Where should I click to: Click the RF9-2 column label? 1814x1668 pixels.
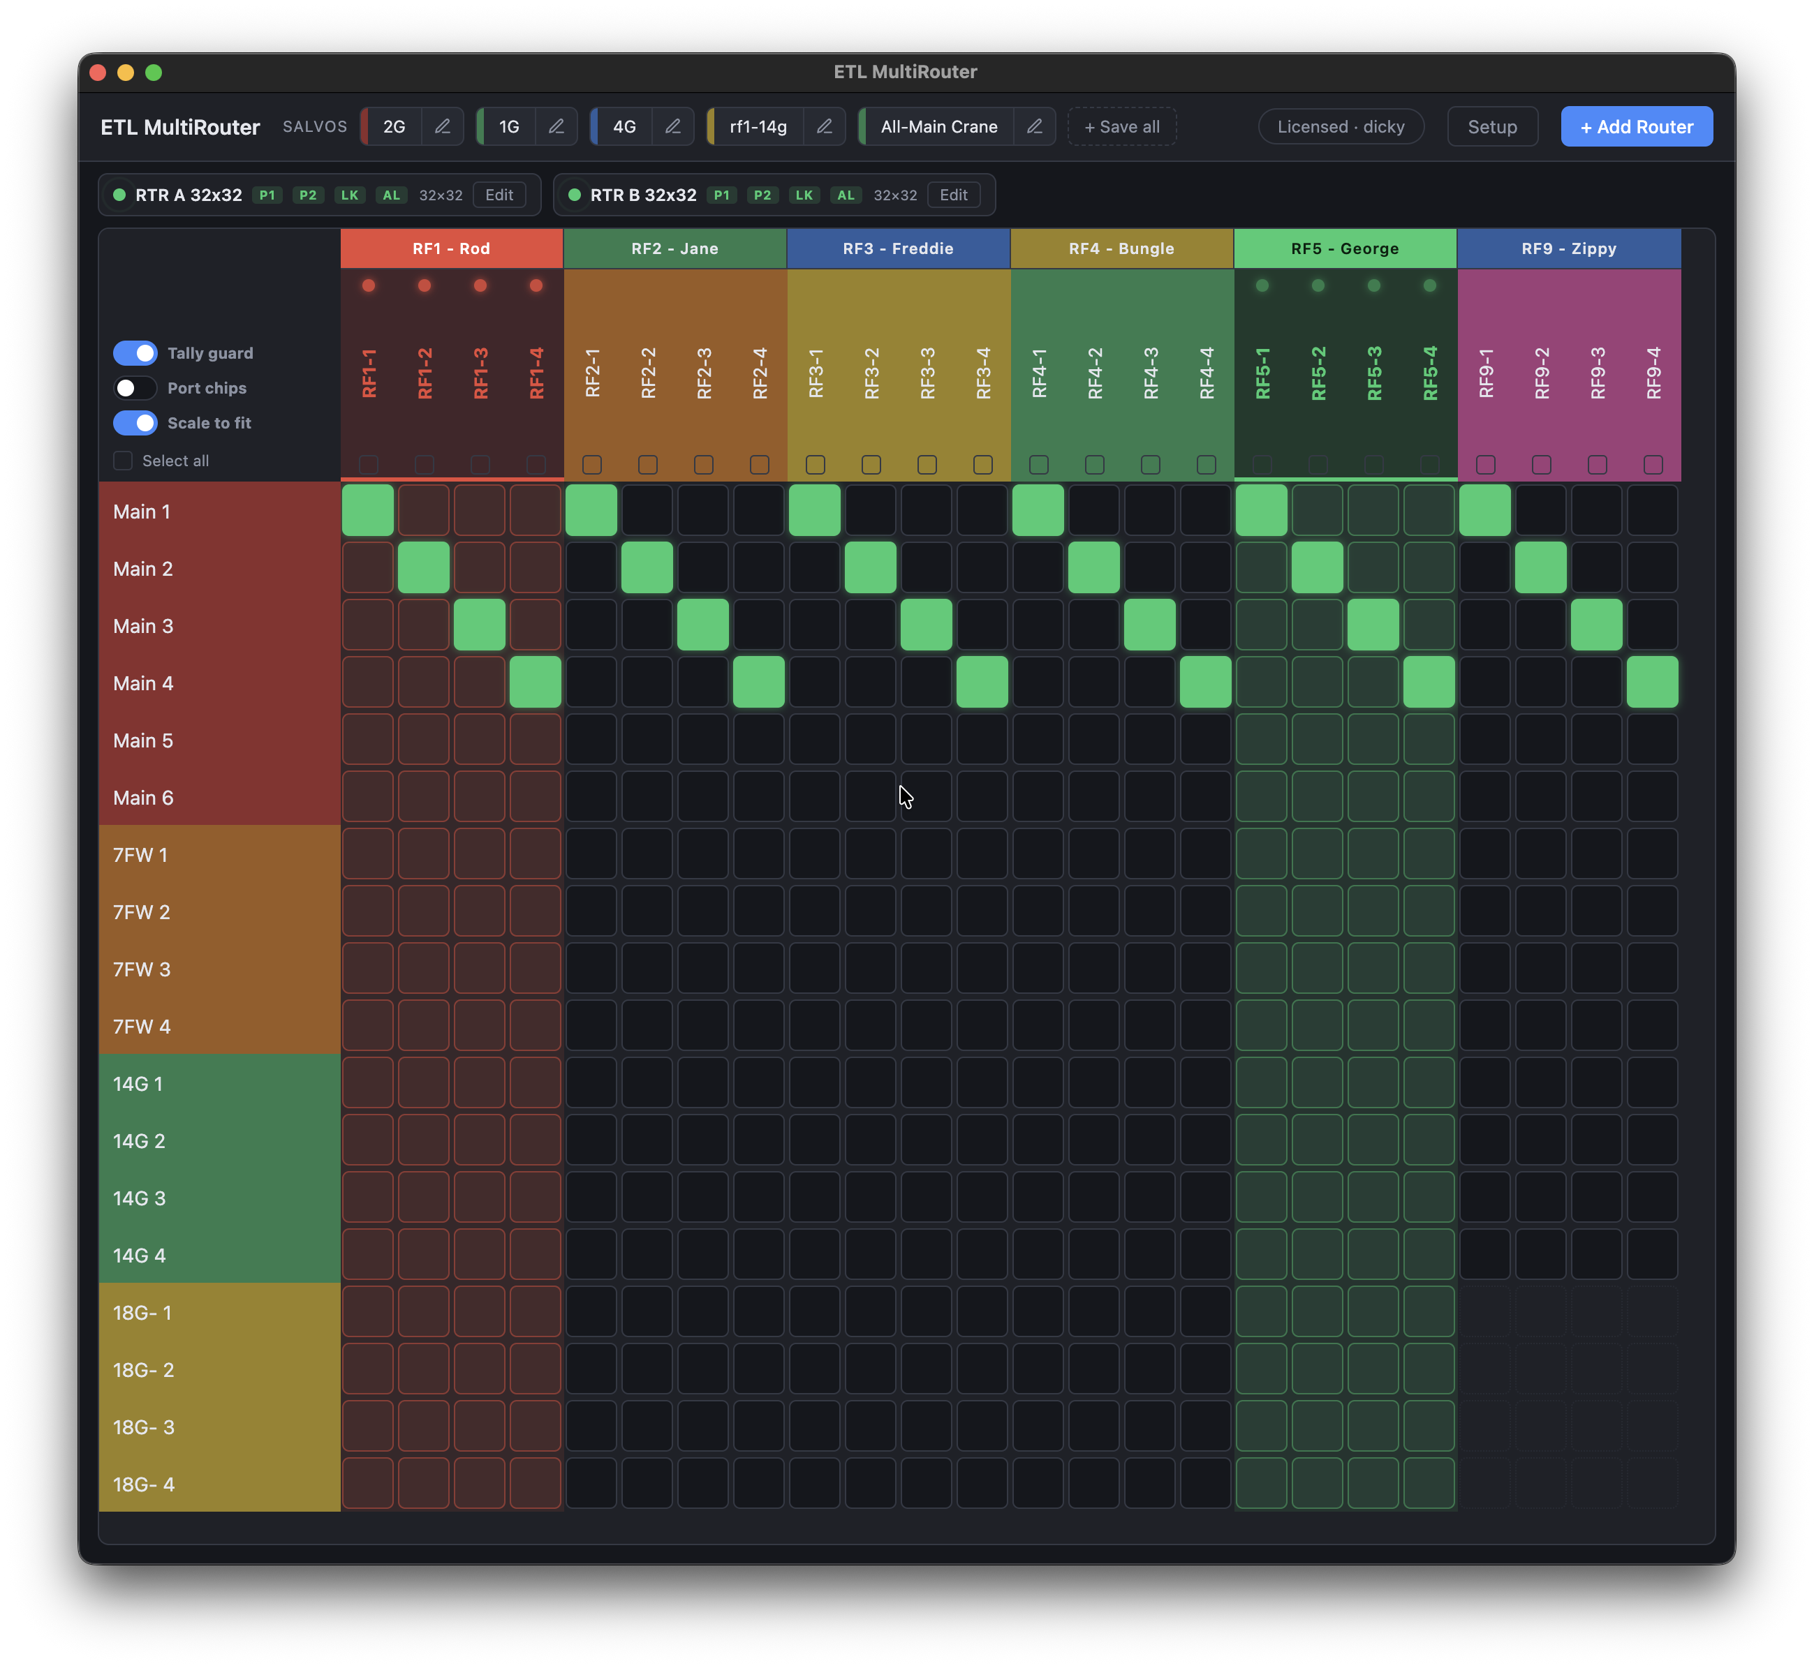(x=1541, y=373)
